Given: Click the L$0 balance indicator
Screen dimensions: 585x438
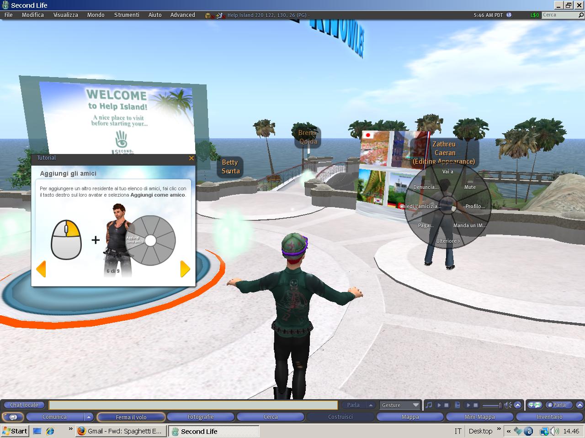Looking at the screenshot, I should (535, 15).
